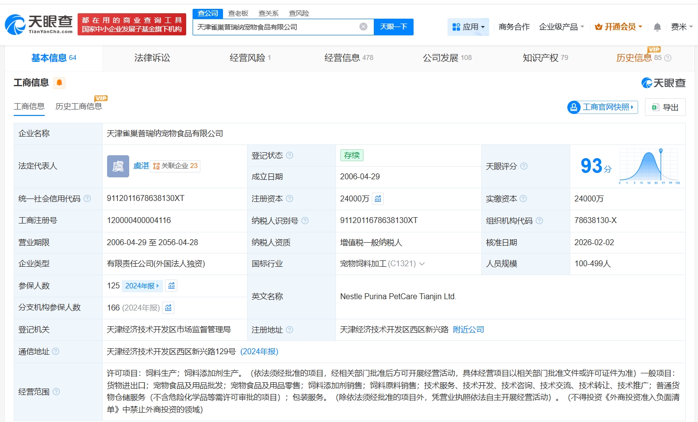Open chart icon beside 分支机构参保人数
This screenshot has width=698, height=422.
pyautogui.click(x=168, y=308)
